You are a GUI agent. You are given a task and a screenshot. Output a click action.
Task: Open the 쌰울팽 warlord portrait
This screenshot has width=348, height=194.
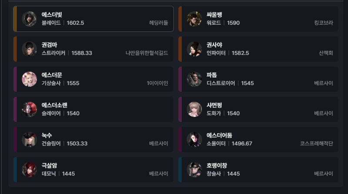coord(194,19)
